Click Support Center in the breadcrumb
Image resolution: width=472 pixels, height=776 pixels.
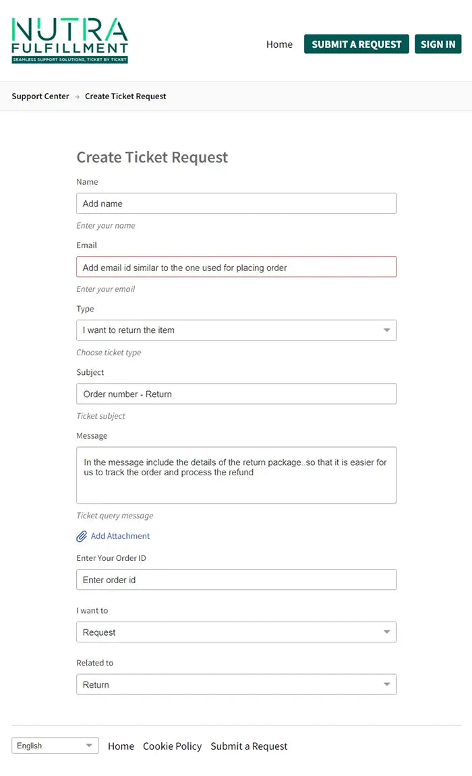(x=40, y=96)
